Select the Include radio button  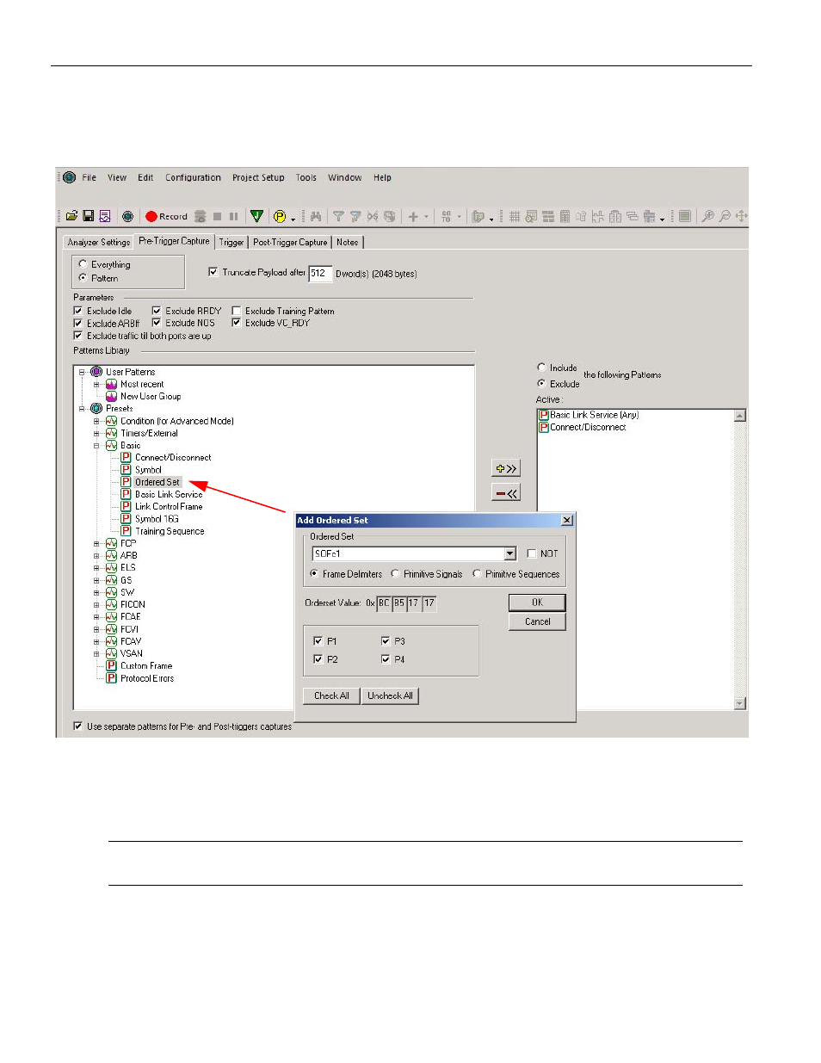click(x=541, y=368)
